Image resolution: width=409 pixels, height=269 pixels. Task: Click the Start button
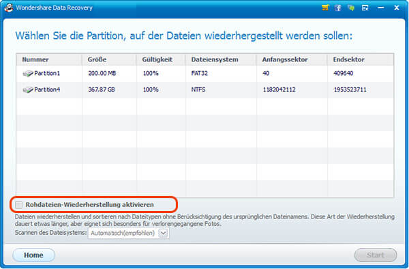point(376,255)
